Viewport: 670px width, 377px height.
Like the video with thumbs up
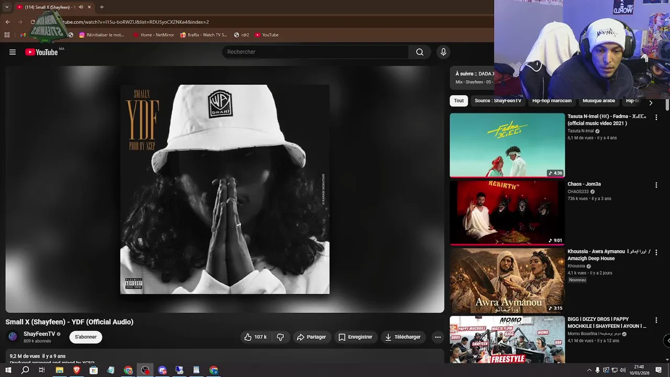click(255, 337)
